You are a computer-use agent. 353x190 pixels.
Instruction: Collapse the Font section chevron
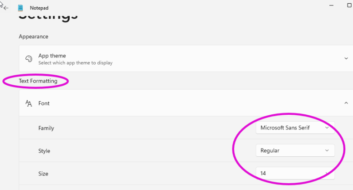[x=346, y=103]
